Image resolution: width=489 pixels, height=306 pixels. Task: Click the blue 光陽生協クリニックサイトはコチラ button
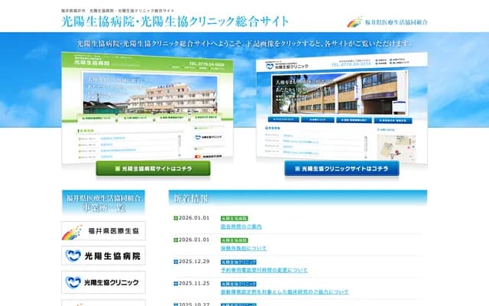click(342, 168)
